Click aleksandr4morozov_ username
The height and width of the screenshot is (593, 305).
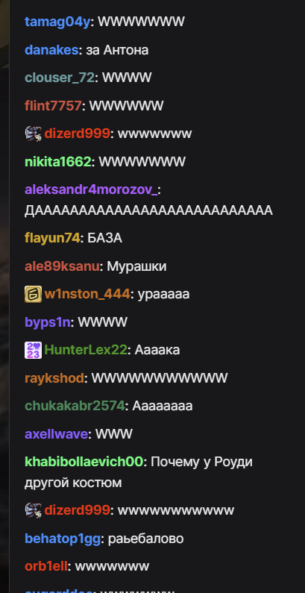tap(91, 190)
